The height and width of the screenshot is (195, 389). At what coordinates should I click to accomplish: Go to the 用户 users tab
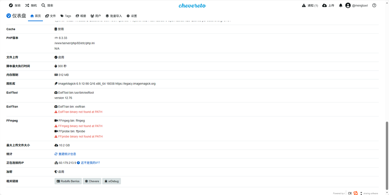click(x=96, y=16)
